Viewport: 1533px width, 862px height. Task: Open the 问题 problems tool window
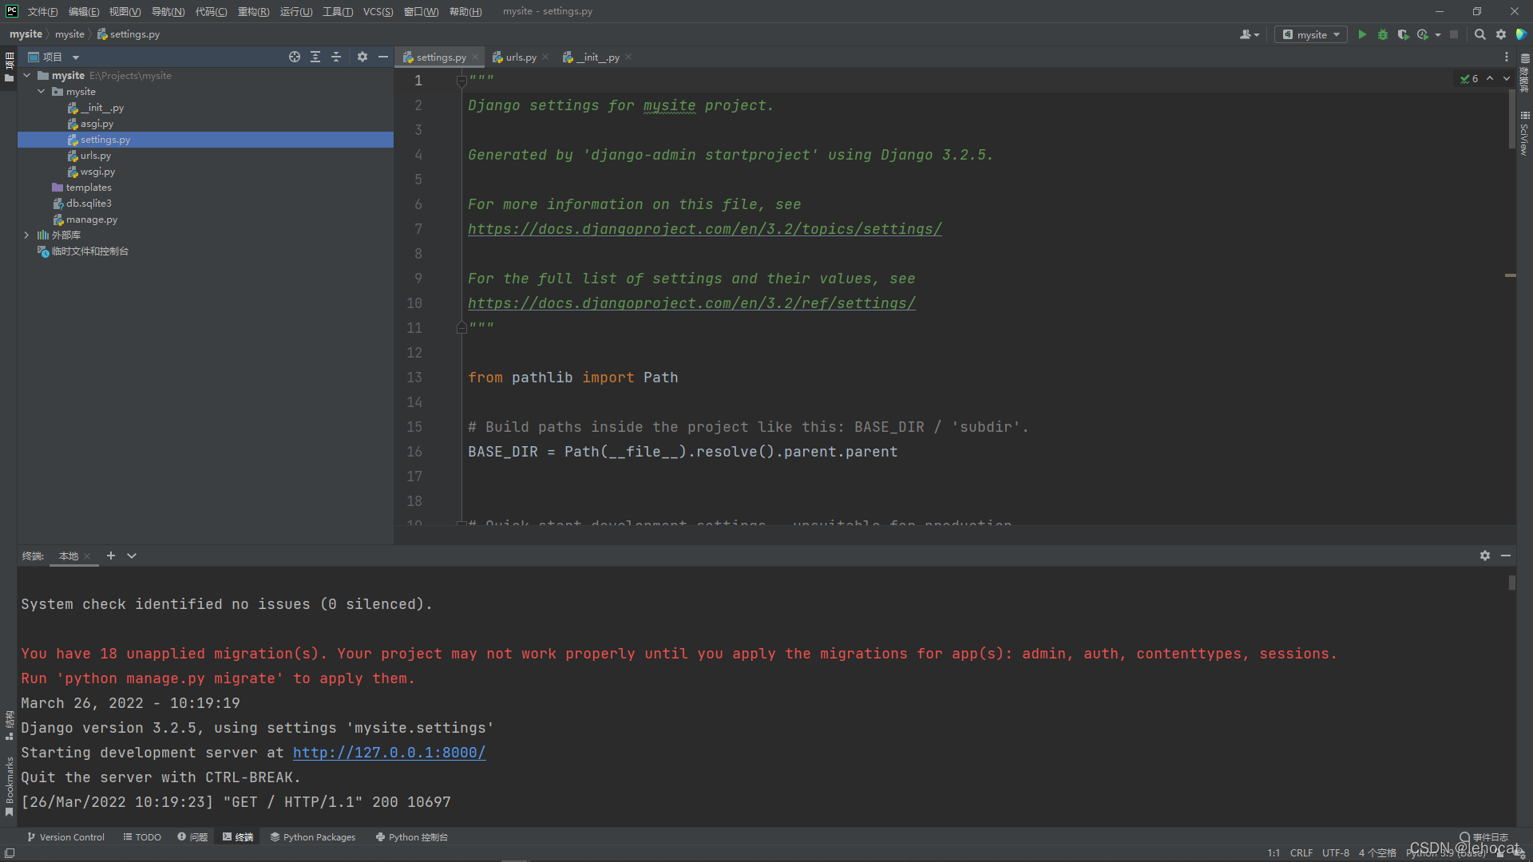coord(192,837)
